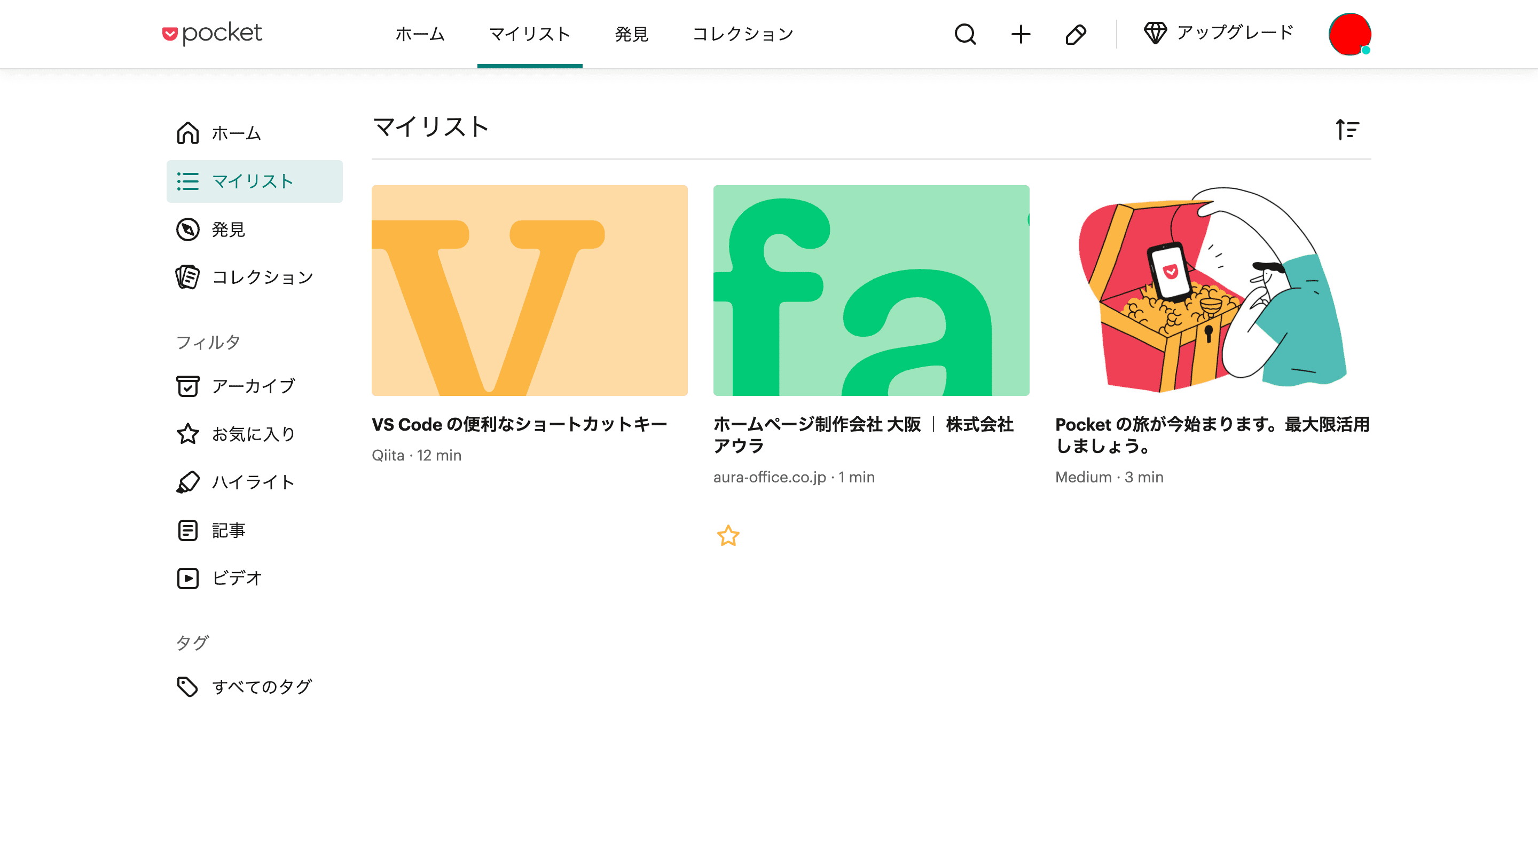1538x841 pixels.
Task: Open the アーカイブ filter in sidebar
Action: 253,386
